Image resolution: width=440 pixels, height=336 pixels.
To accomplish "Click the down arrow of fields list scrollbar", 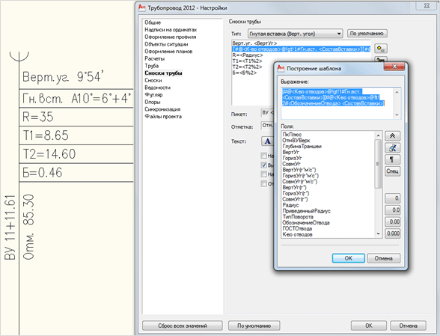I will (x=379, y=233).
